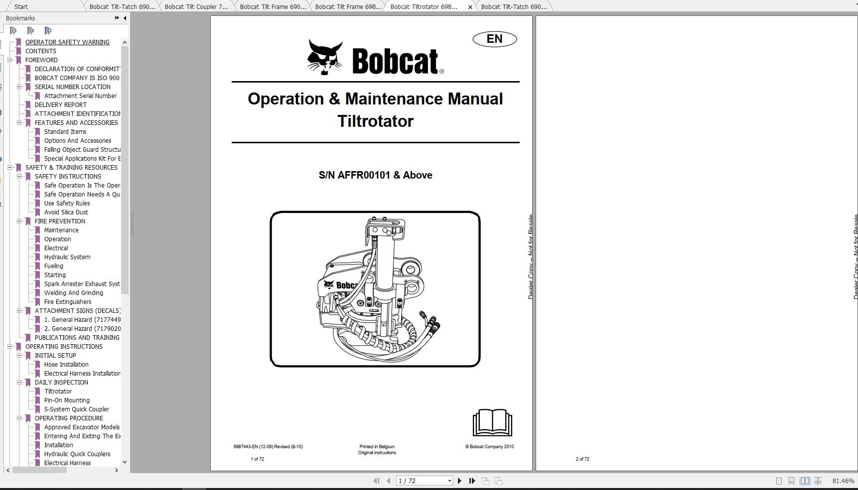Image resolution: width=858 pixels, height=490 pixels.
Task: Click the purple navigate-bookmark icon
Action: (x=48, y=31)
